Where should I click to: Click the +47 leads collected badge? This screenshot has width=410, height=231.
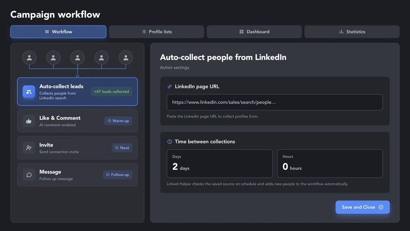click(111, 91)
